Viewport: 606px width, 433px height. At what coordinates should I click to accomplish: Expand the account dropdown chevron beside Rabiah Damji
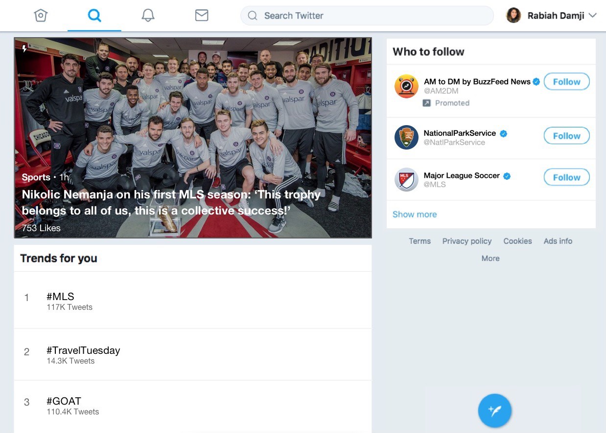click(593, 15)
